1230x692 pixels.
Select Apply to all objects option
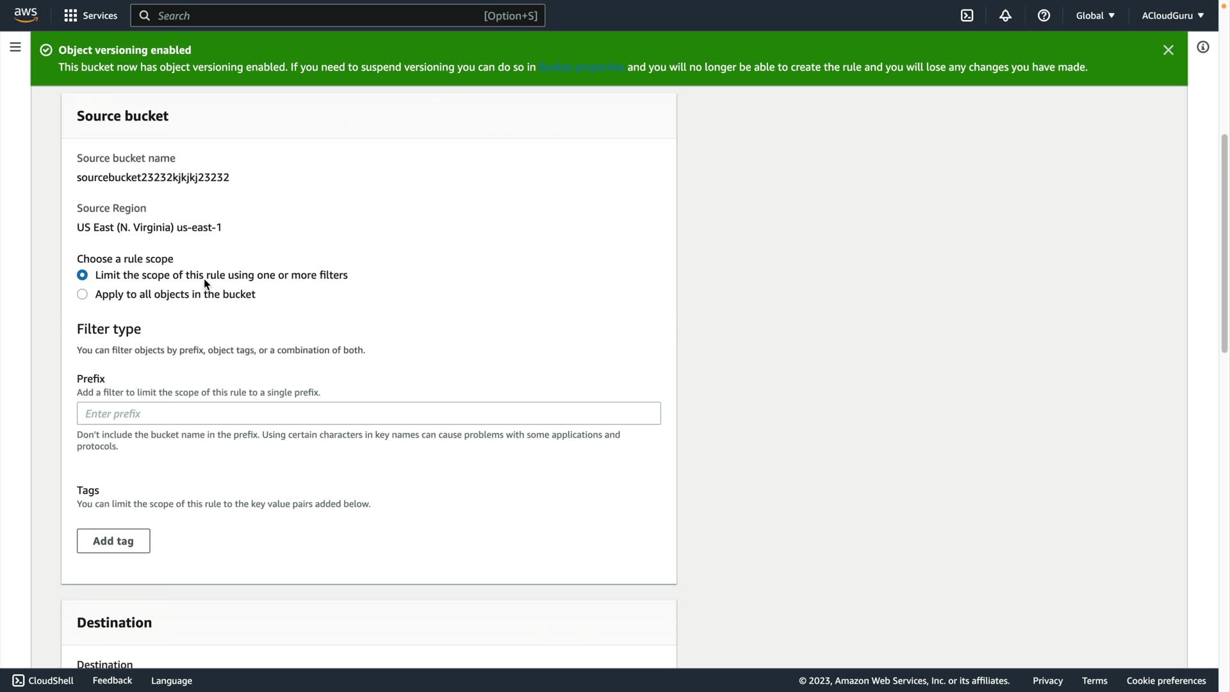coord(83,294)
